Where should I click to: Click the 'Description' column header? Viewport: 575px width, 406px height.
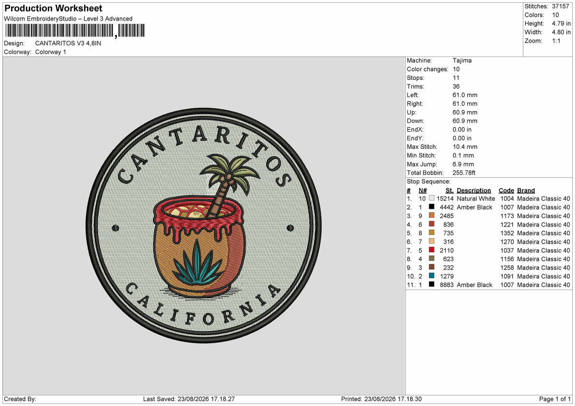[474, 190]
